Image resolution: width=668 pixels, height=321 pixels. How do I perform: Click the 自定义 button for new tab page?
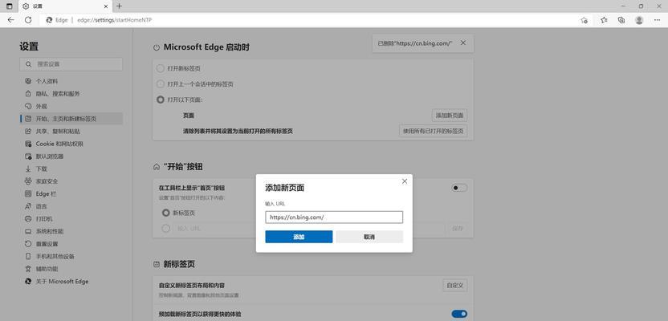[455, 285]
